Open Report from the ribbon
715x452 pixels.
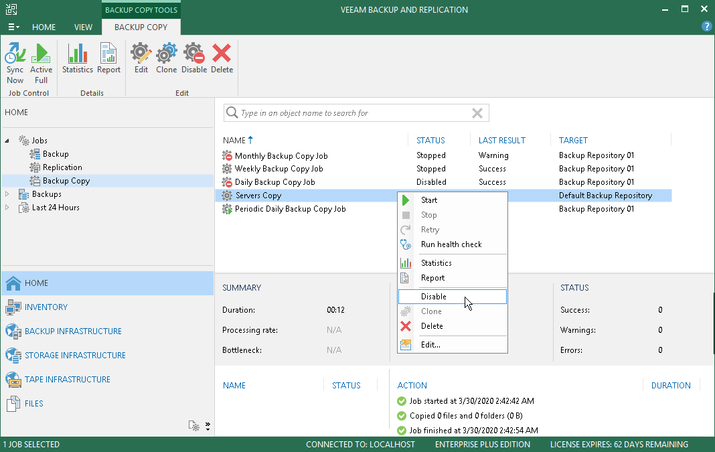[108, 58]
